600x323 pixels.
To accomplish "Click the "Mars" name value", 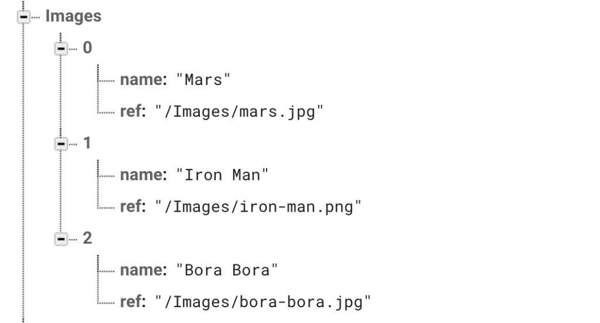I will coord(203,80).
